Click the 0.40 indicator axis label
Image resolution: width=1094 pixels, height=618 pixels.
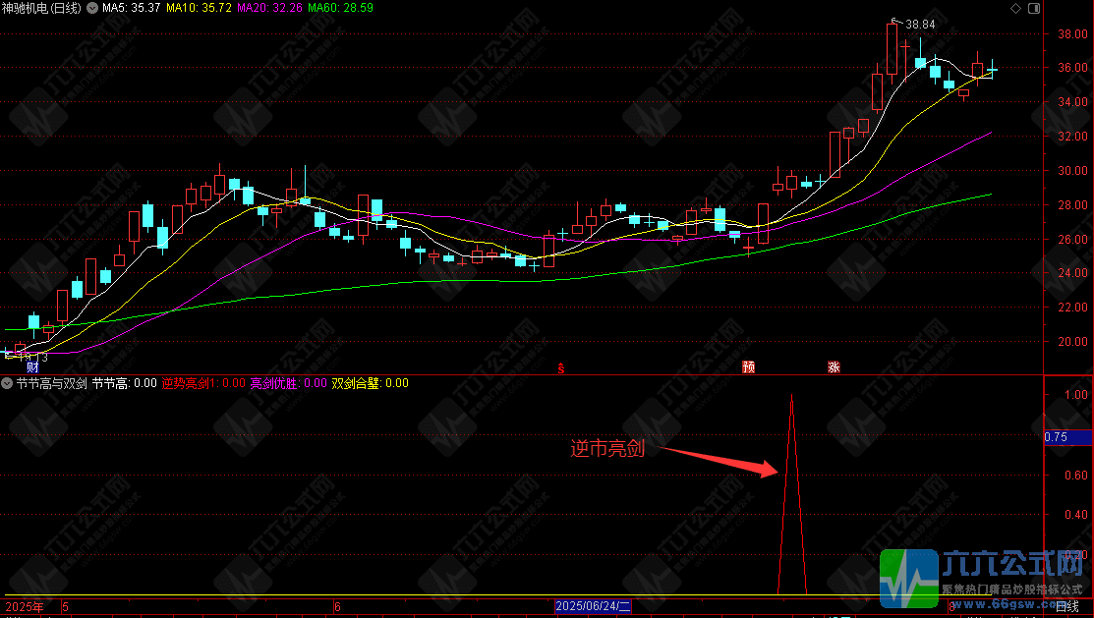point(1076,515)
